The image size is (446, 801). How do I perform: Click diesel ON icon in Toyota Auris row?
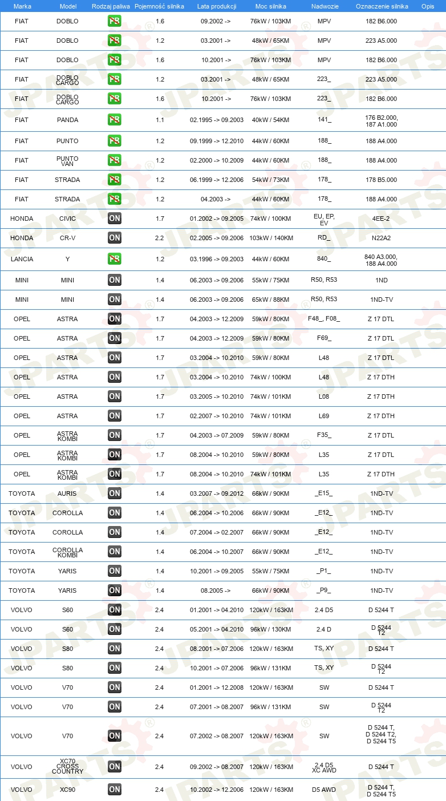click(x=115, y=493)
